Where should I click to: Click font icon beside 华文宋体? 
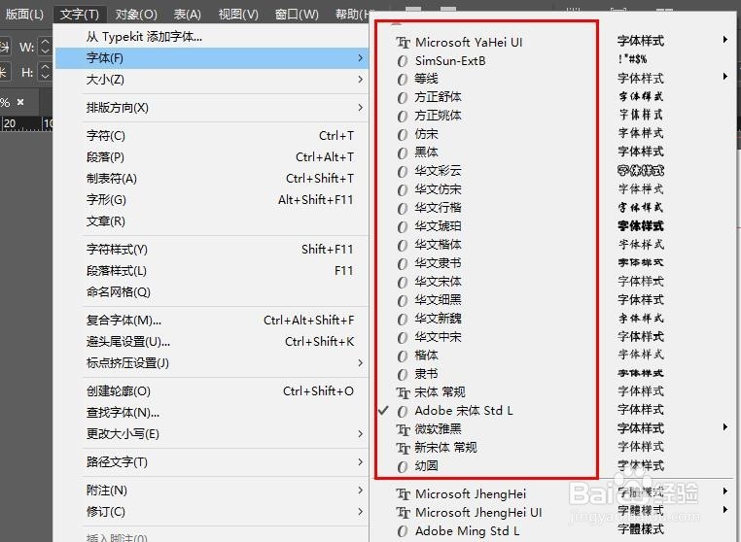click(403, 283)
